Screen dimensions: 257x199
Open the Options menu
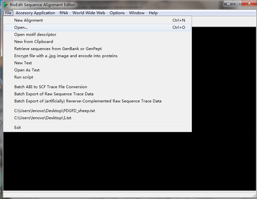[x=117, y=13]
